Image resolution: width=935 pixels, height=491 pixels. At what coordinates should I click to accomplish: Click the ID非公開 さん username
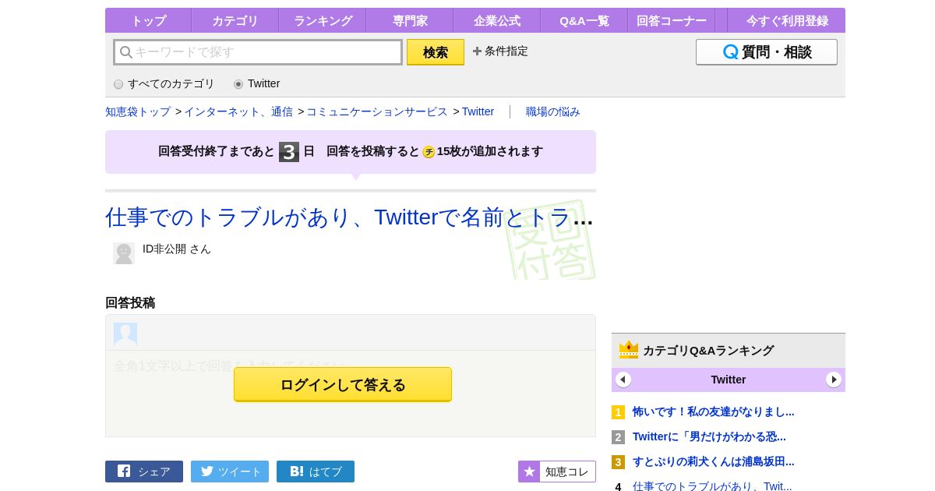coord(177,249)
